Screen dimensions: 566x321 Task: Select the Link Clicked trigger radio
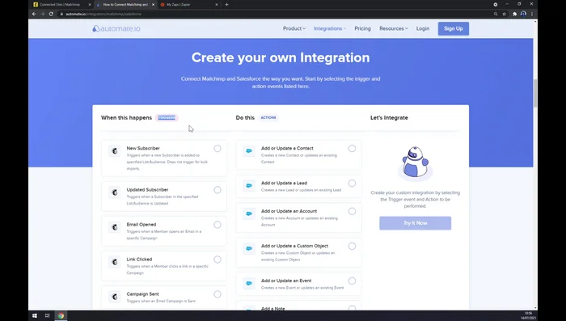(218, 260)
